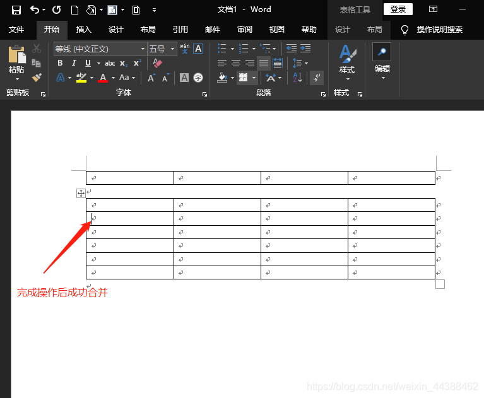The height and width of the screenshot is (398, 484).
Task: Click the Phonetic Guide wén icon
Action: pyautogui.click(x=185, y=49)
